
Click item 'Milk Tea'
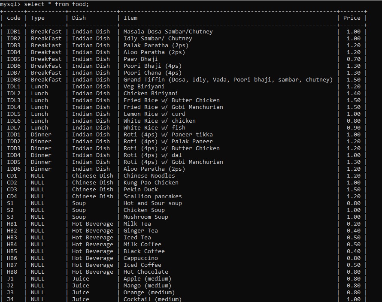point(137,223)
